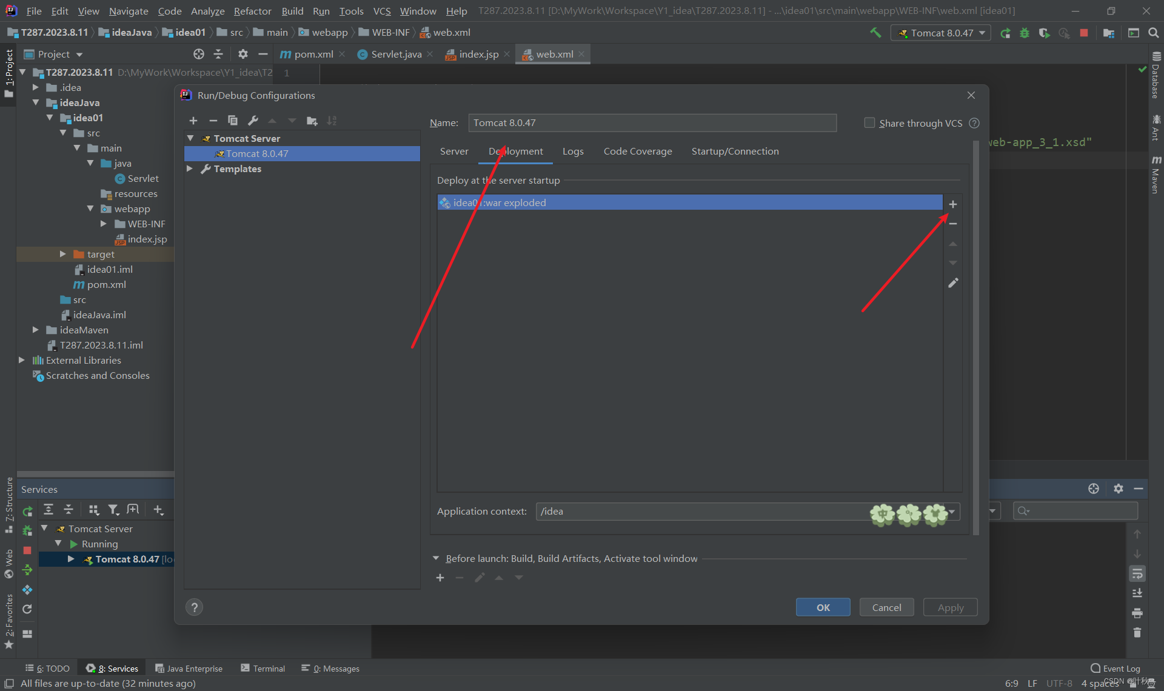The width and height of the screenshot is (1164, 691).
Task: Open the help question mark button
Action: click(195, 607)
